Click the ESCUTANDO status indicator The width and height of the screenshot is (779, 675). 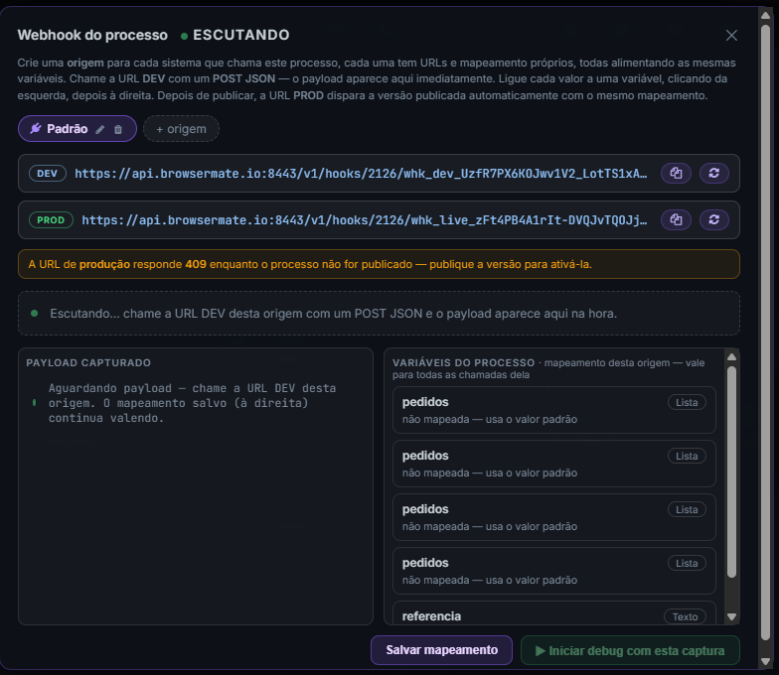tap(234, 35)
